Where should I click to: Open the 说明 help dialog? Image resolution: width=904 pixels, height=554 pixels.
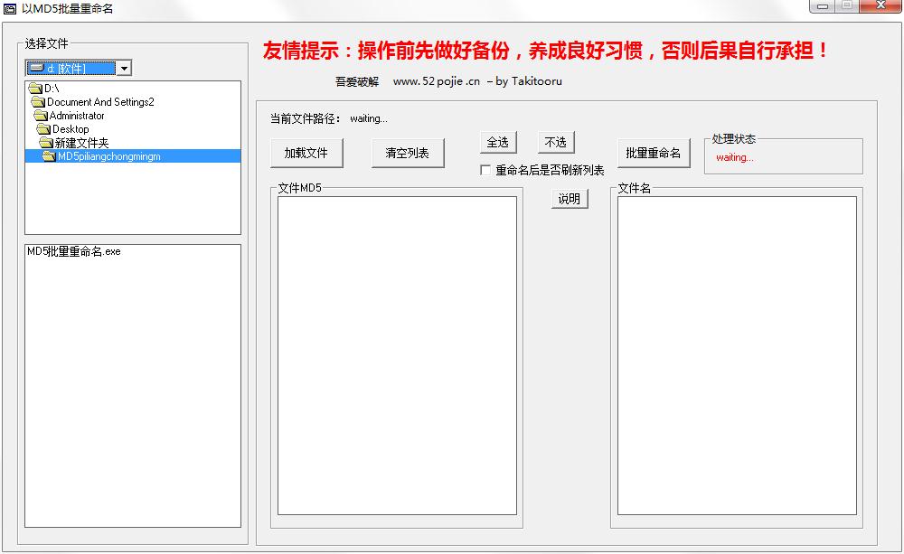570,199
